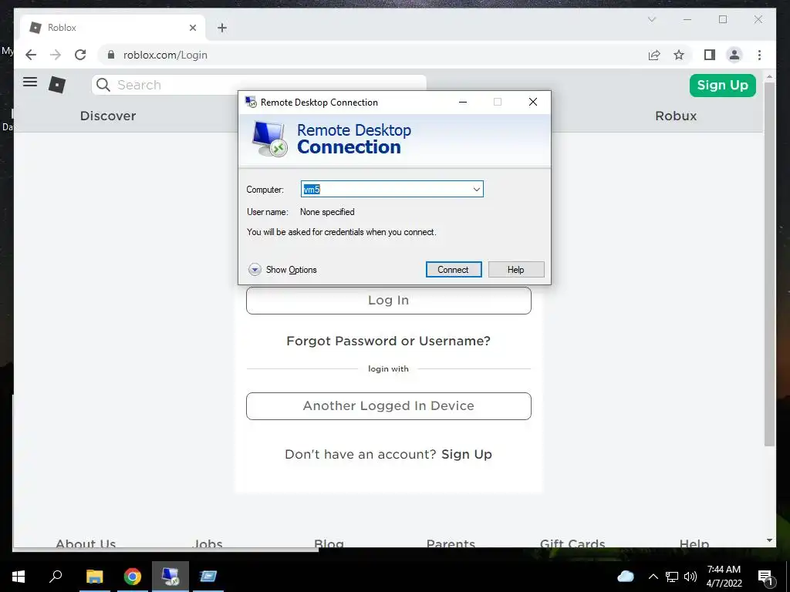The image size is (790, 592).
Task: Click the Remote Desktop title bar icon
Action: click(x=251, y=103)
